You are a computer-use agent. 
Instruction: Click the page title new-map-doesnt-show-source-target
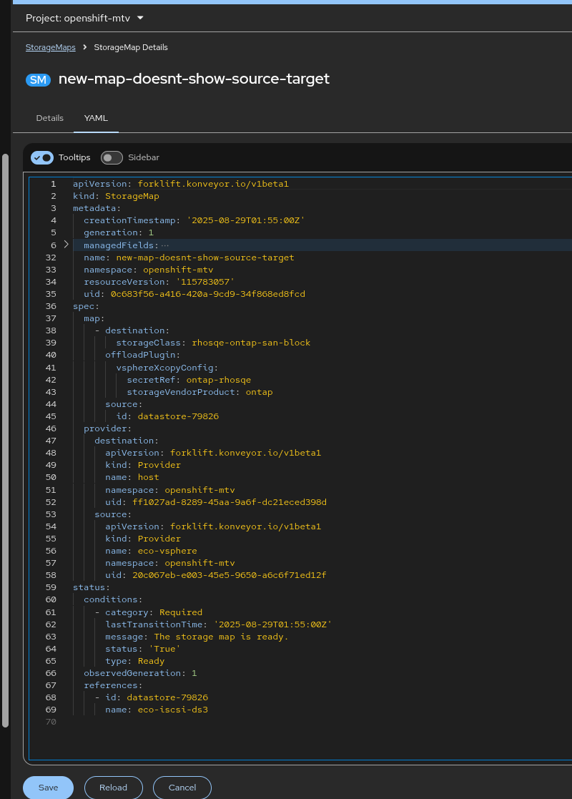194,79
